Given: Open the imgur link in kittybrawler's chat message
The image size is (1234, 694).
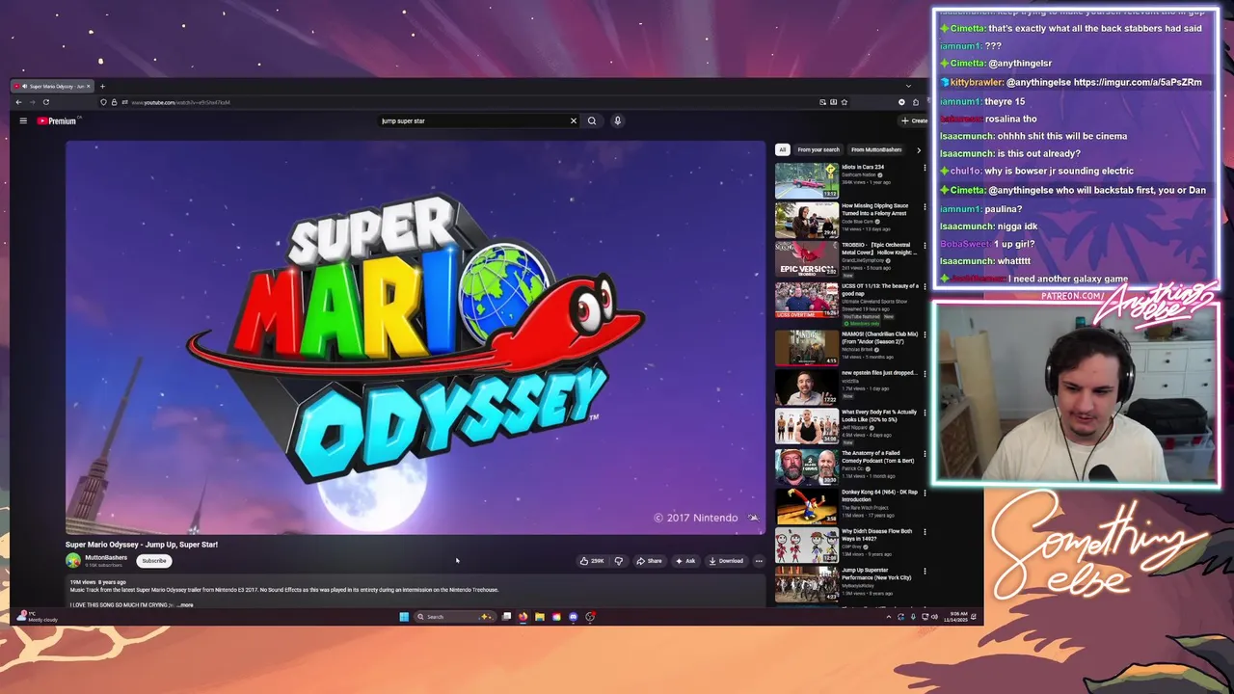Looking at the screenshot, I should tap(1138, 82).
